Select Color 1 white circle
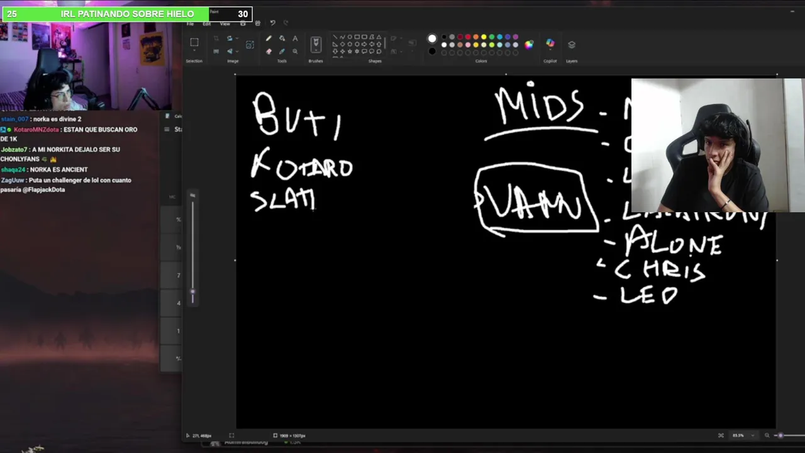Image resolution: width=805 pixels, height=453 pixels. [432, 38]
